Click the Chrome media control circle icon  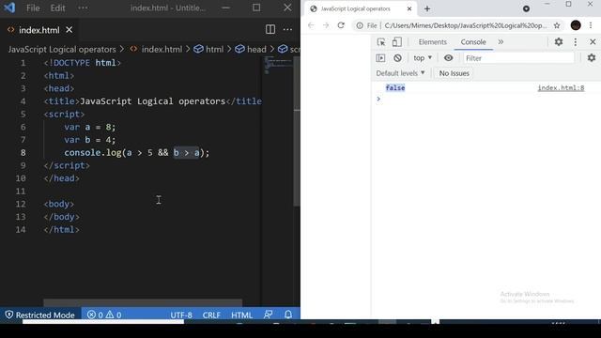pos(526,8)
